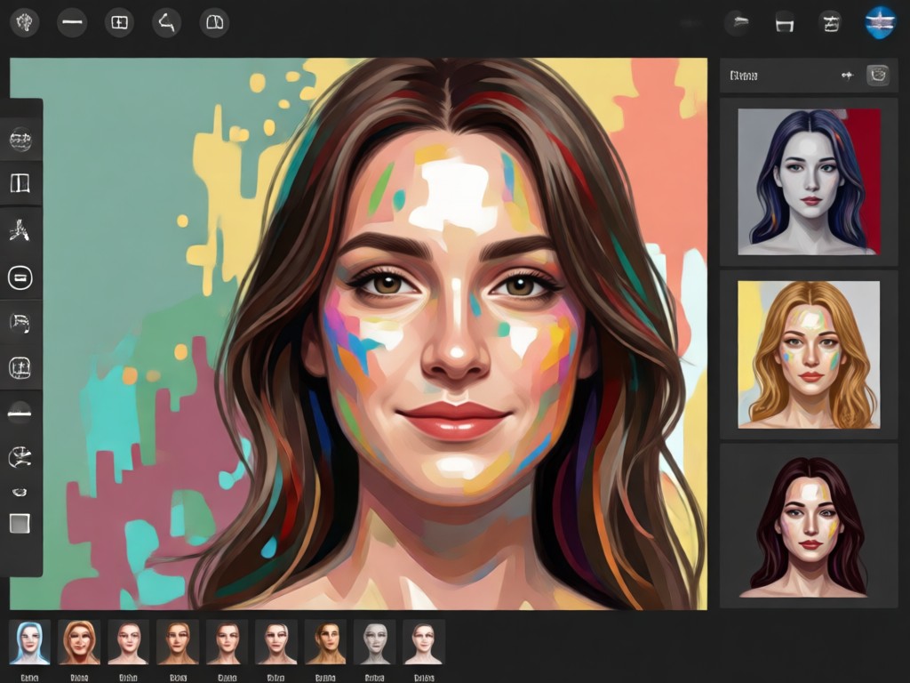Viewport: 910px width, 683px height.
Task: Choose the sixth face preset in bottom strip
Action: coord(276,642)
